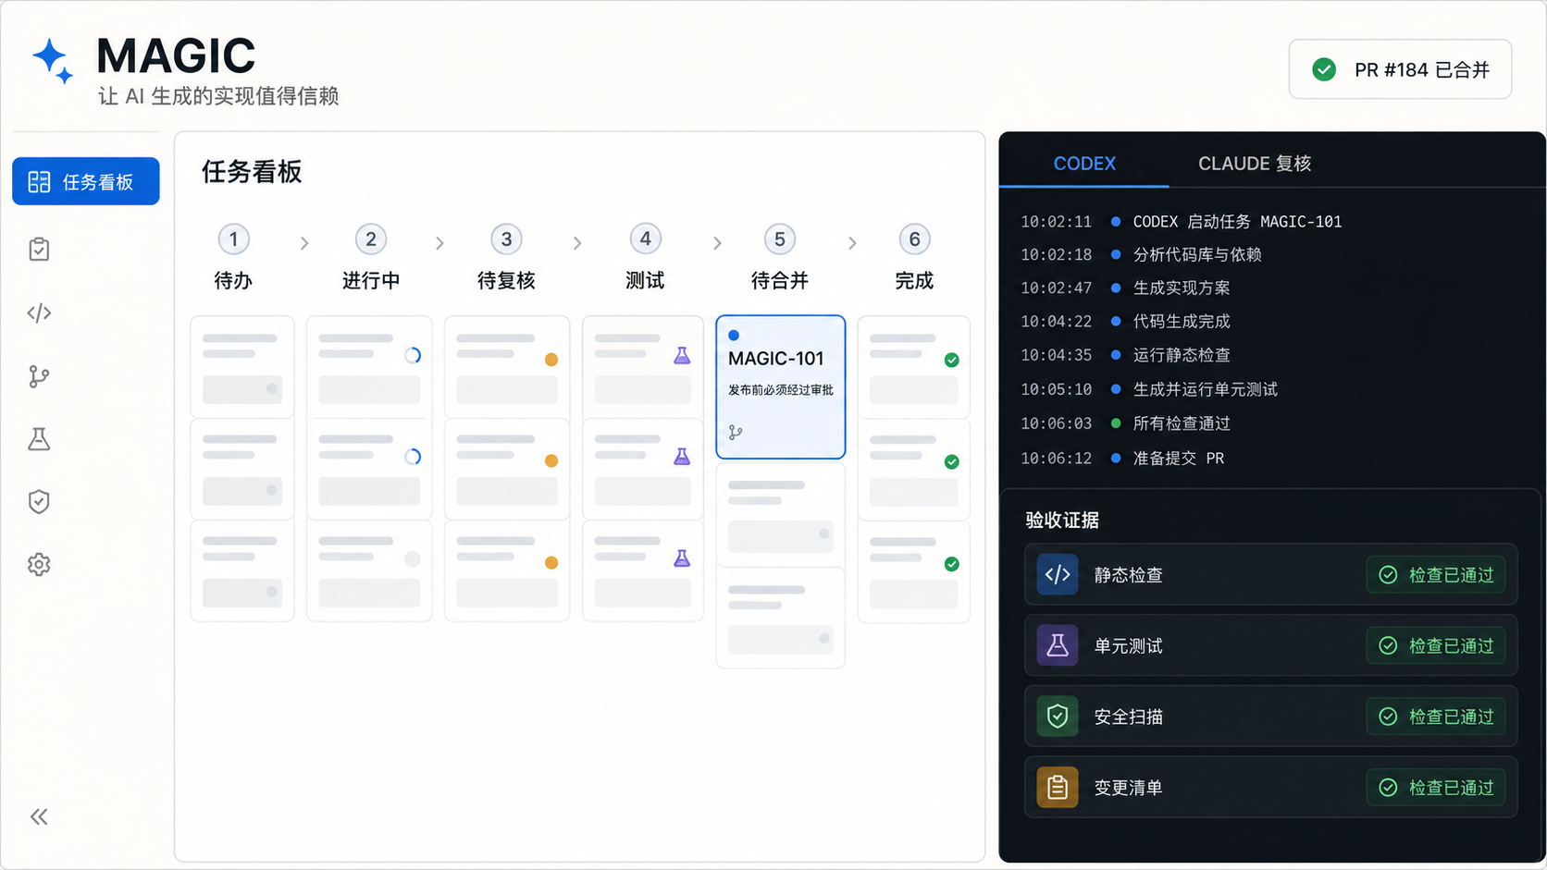Open the git branch sidebar icon
Screen dimensions: 1547x870
point(39,376)
